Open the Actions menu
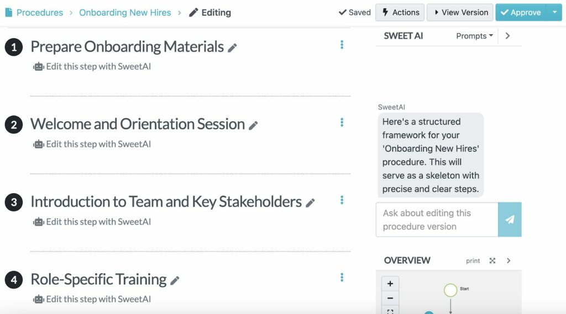 [400, 12]
